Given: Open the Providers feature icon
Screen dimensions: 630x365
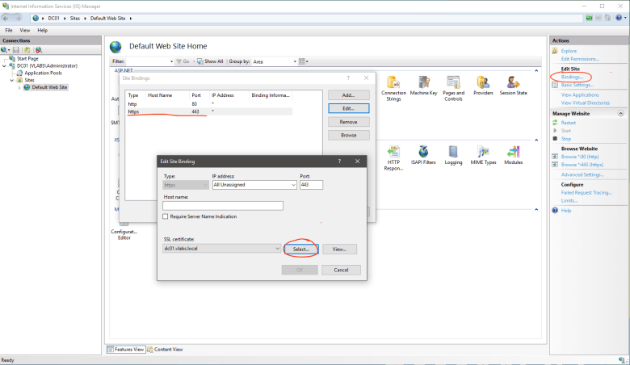Looking at the screenshot, I should tap(483, 82).
